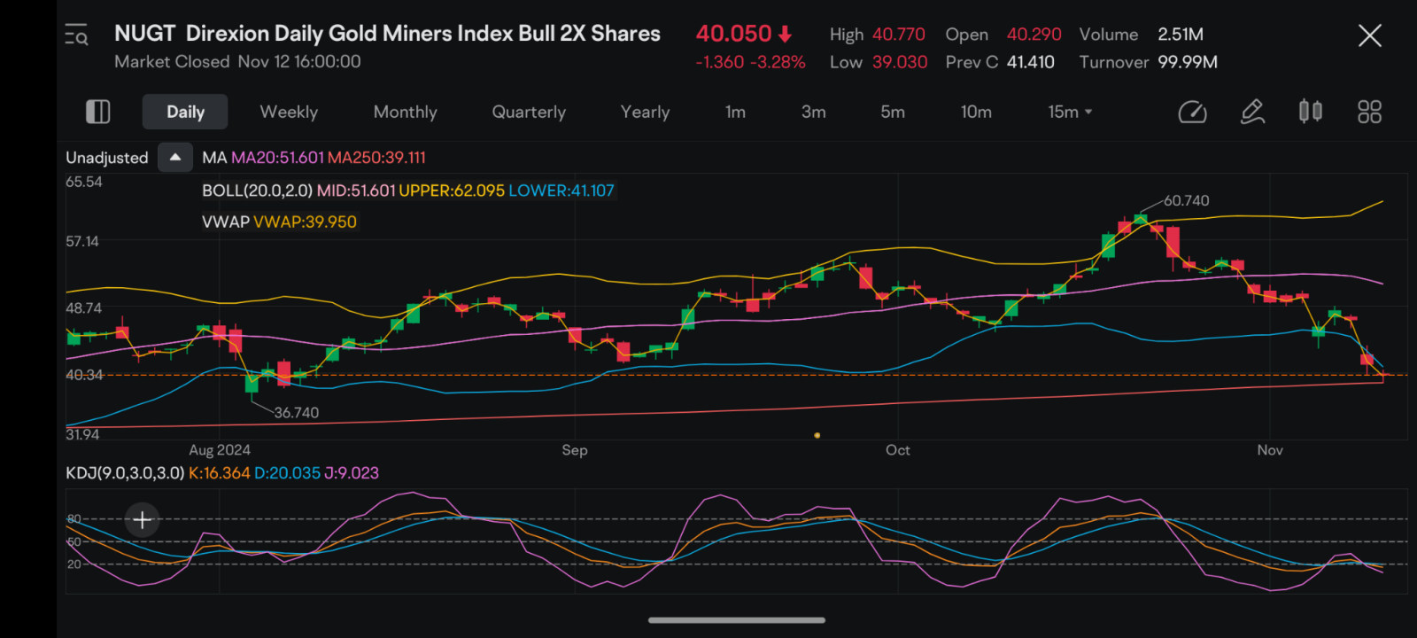Tap the LOWER:41.107 Bollinger value
The image size is (1417, 638).
[x=561, y=191]
